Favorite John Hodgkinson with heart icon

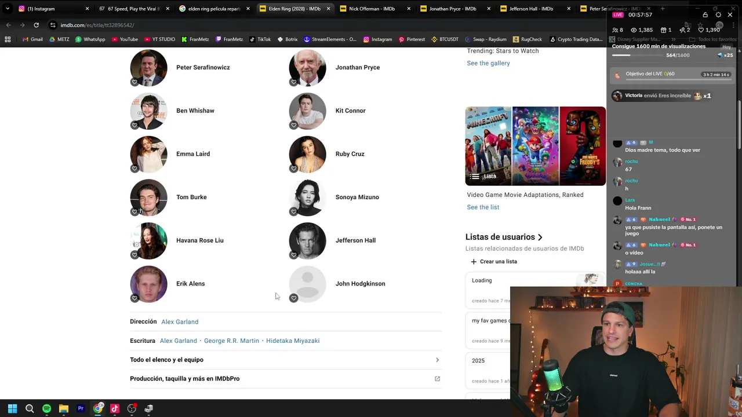293,298
